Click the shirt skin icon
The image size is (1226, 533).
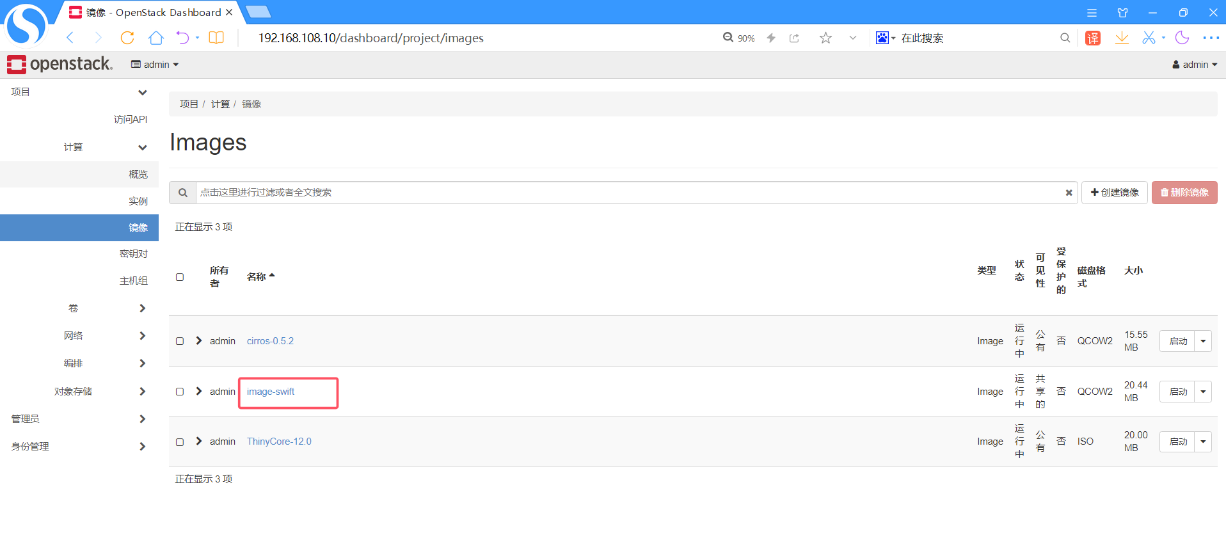1122,13
